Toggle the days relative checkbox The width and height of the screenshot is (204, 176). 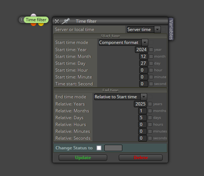(150, 118)
